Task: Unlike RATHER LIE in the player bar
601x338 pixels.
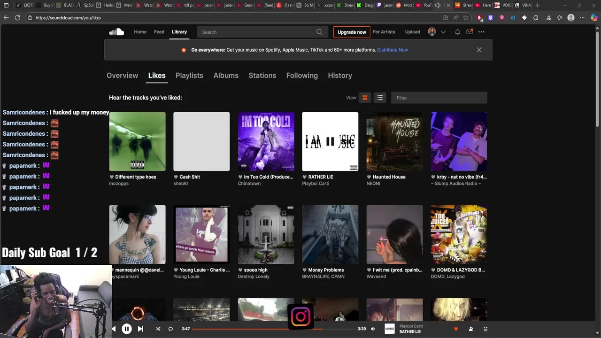Action: pos(456,329)
